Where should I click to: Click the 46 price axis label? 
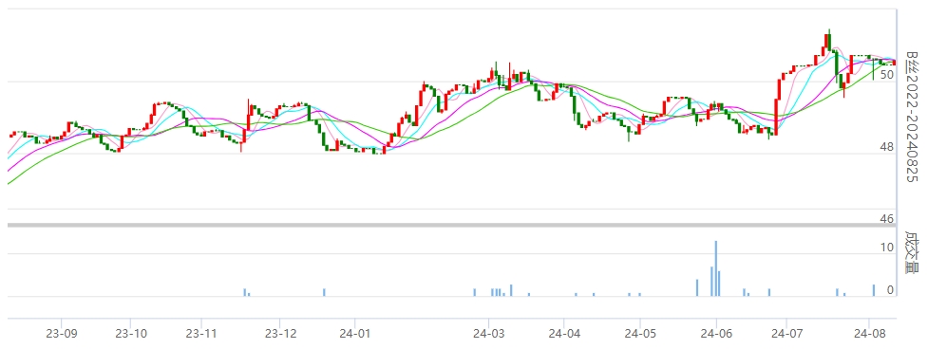(x=886, y=219)
